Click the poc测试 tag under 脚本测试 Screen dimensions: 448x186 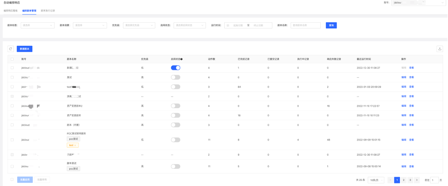click(73, 169)
